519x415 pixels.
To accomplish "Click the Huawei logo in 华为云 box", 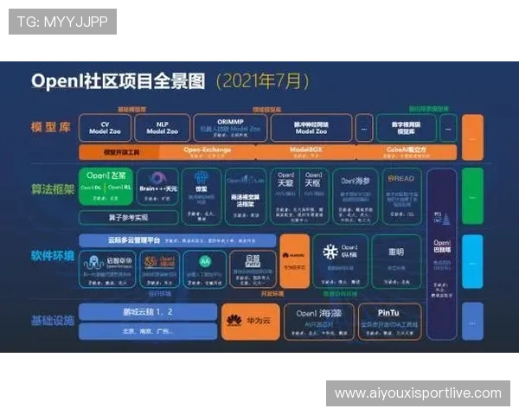I will (234, 321).
